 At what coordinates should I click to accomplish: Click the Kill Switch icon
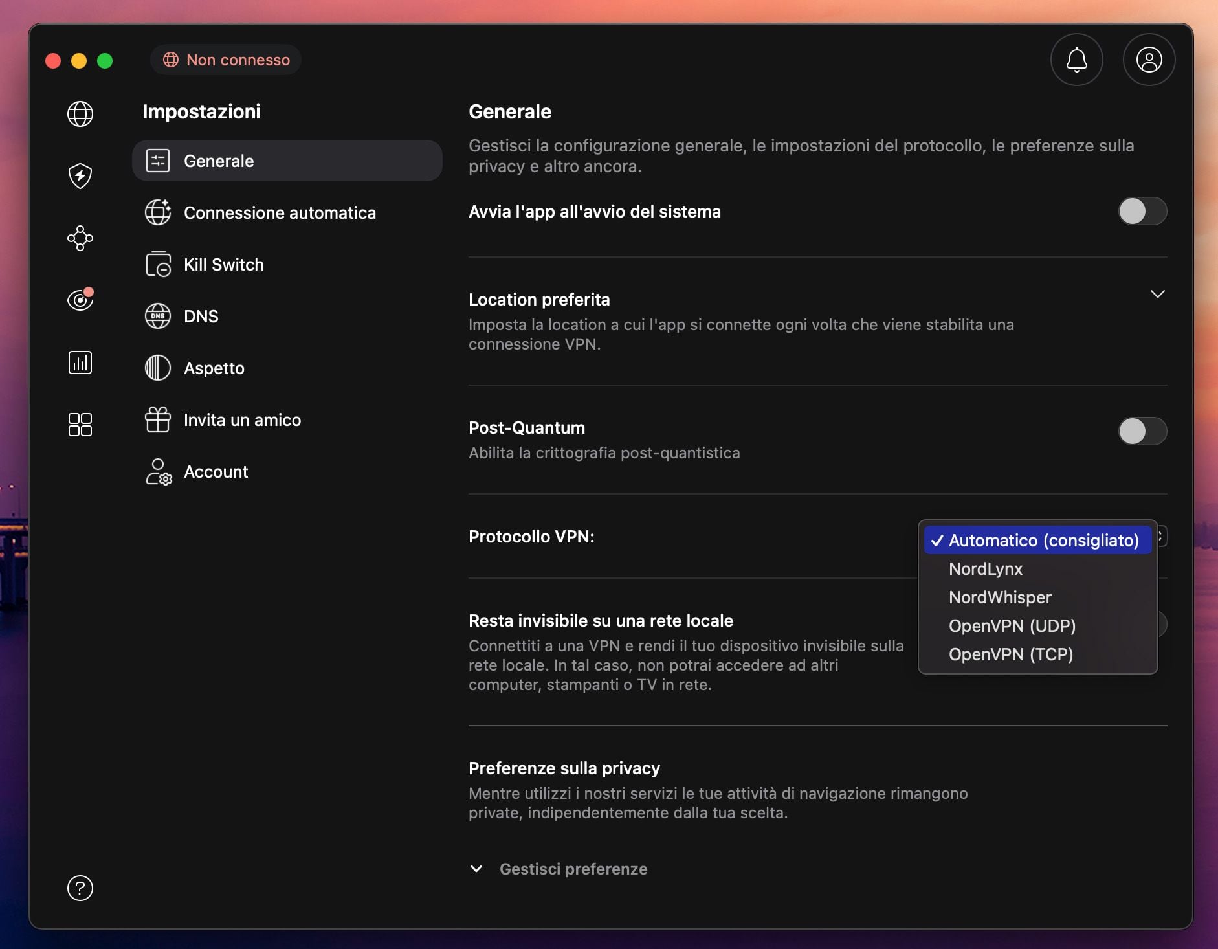pos(158,264)
